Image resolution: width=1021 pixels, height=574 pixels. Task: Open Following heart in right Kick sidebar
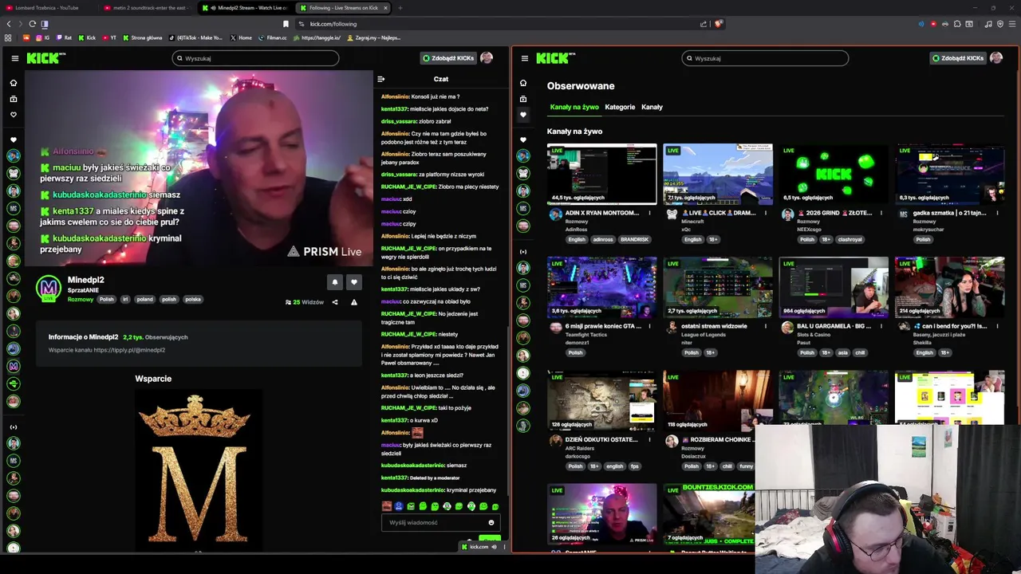[523, 115]
